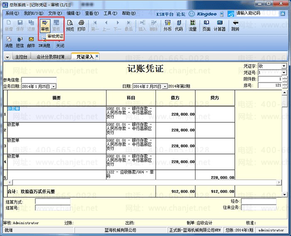This screenshot has width=291, height=236.
Task: Expand the 日期 date dropdown
Action: 165,87
